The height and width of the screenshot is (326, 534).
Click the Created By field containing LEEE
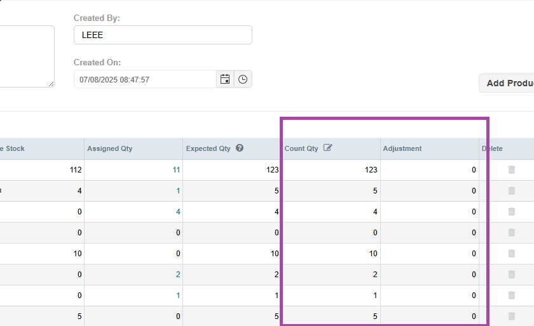point(163,36)
